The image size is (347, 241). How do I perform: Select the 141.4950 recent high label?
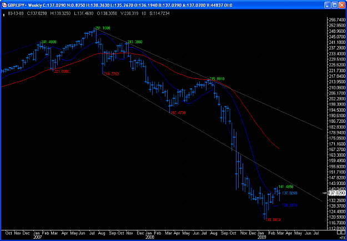[x=286, y=187]
